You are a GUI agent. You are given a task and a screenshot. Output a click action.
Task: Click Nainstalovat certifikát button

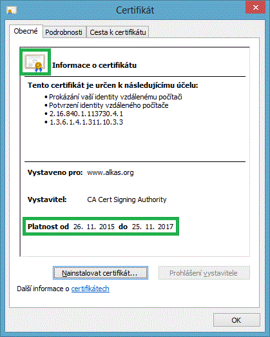101,273
